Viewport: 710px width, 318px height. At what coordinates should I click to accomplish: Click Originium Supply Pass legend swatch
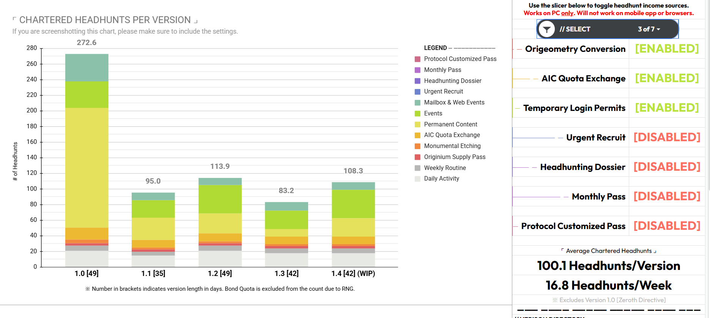point(417,157)
